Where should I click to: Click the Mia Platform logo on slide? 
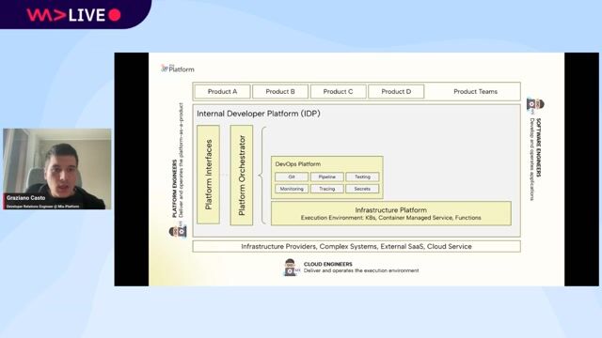coord(178,69)
